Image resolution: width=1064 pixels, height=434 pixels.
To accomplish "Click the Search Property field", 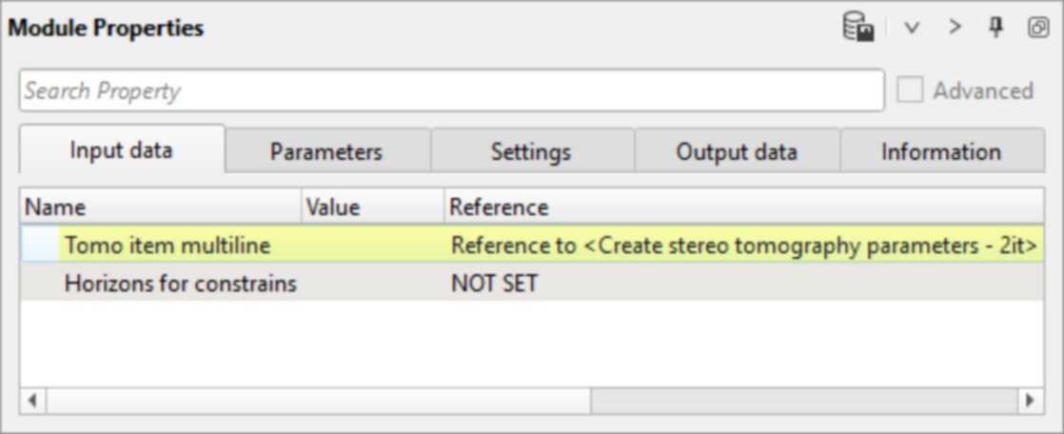I will pos(451,90).
